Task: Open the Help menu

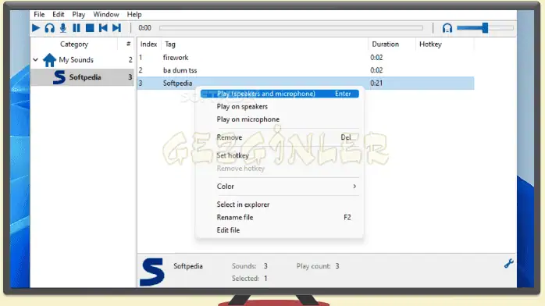Action: [x=134, y=15]
